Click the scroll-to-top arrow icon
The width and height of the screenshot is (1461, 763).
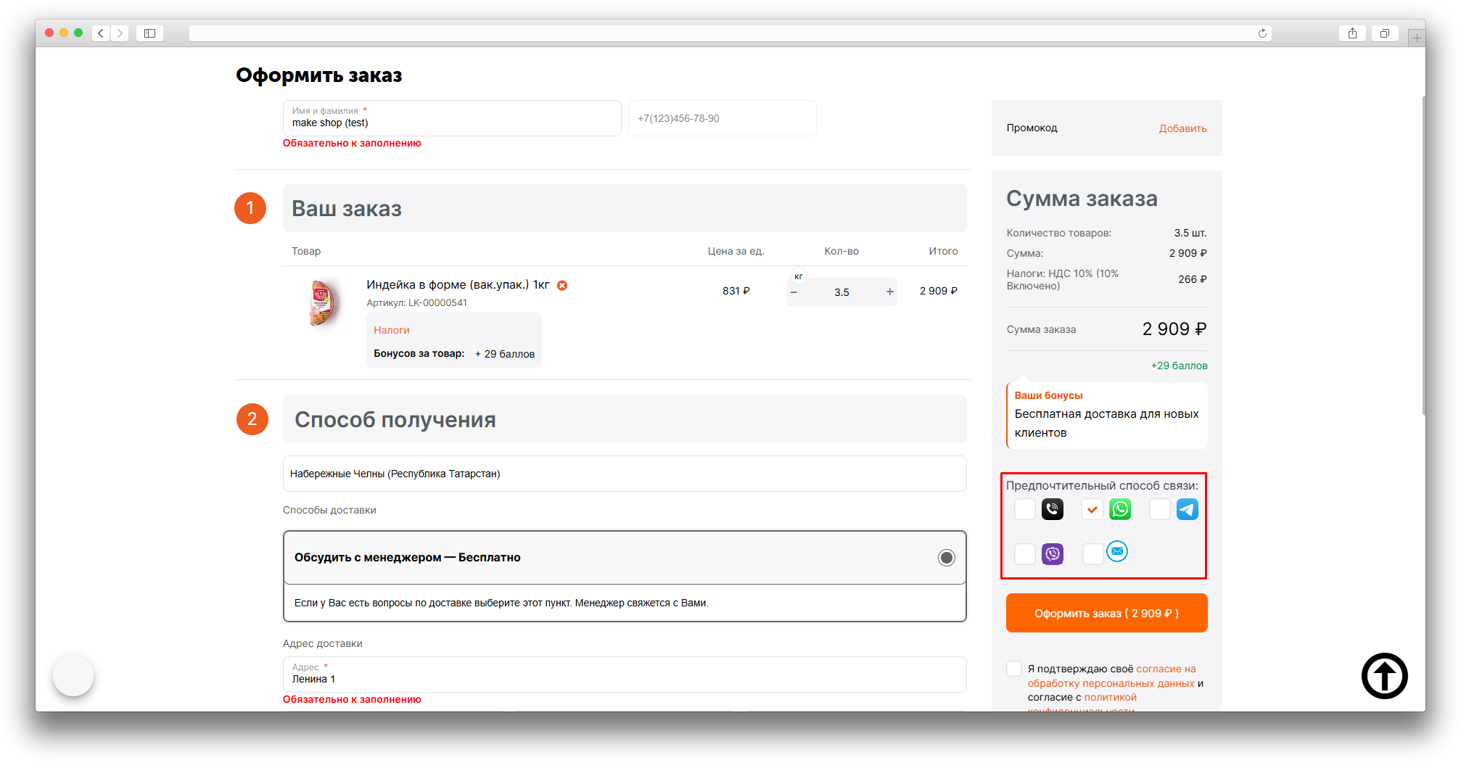[x=1384, y=676]
